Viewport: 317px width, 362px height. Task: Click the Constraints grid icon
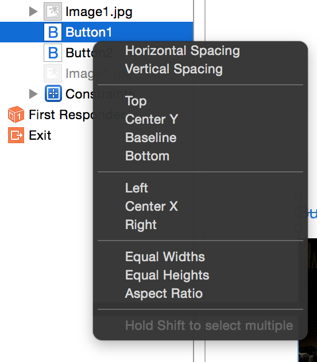pos(53,93)
